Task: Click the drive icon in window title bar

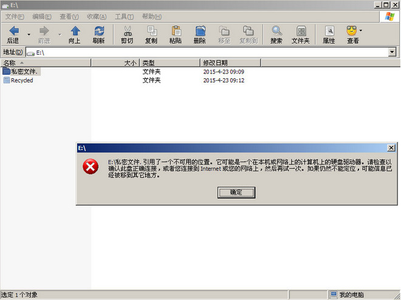Action: click(x=5, y=5)
